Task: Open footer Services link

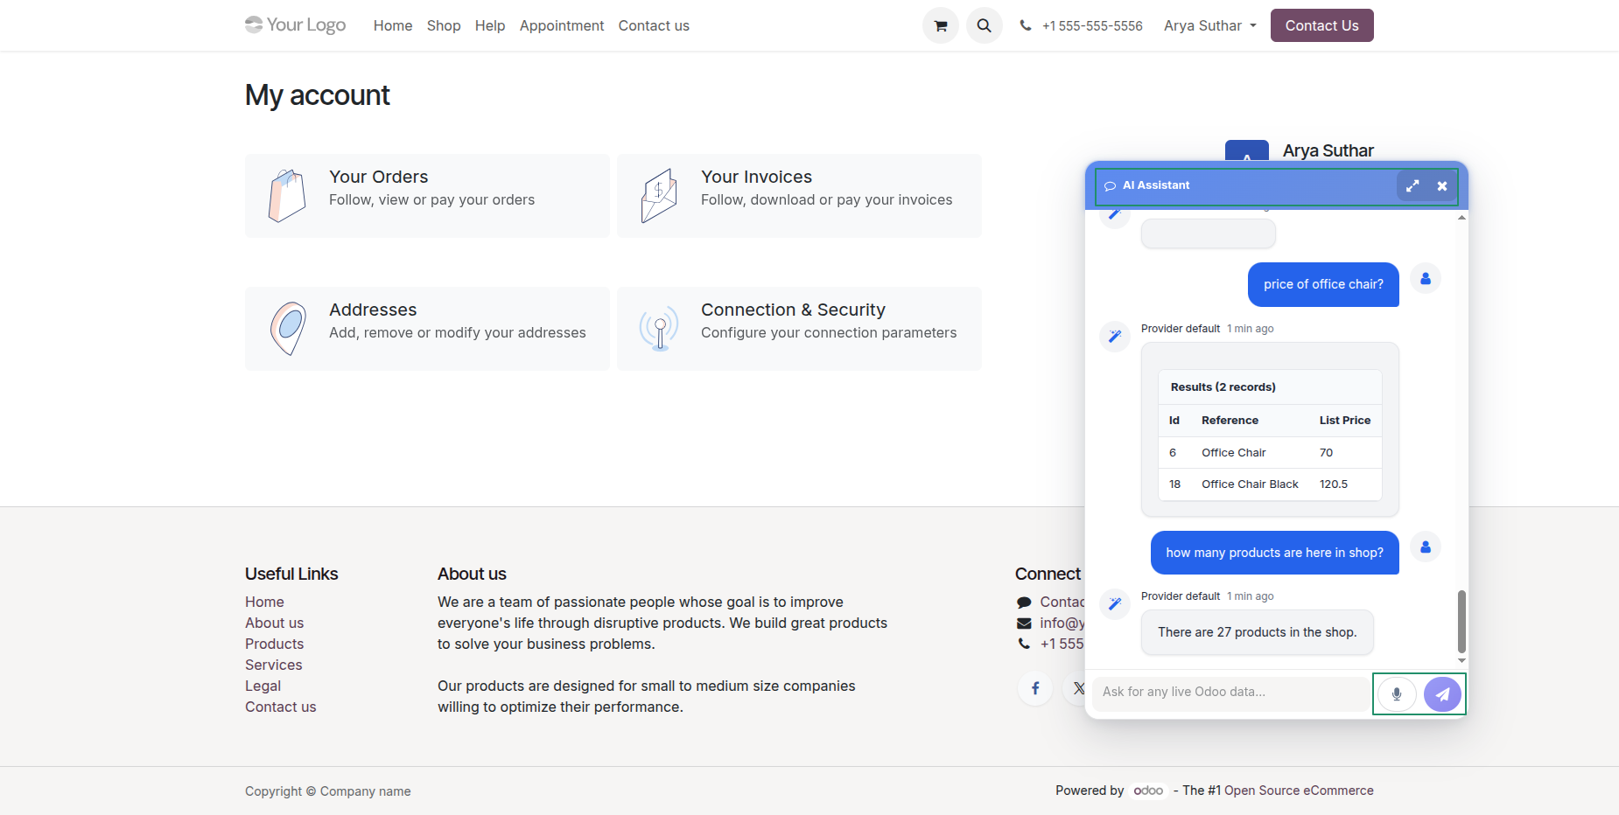Action: coord(273,665)
